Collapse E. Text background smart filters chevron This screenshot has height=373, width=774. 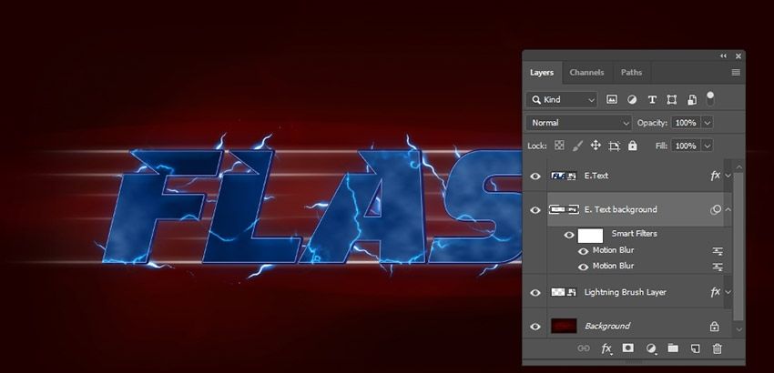[728, 209]
